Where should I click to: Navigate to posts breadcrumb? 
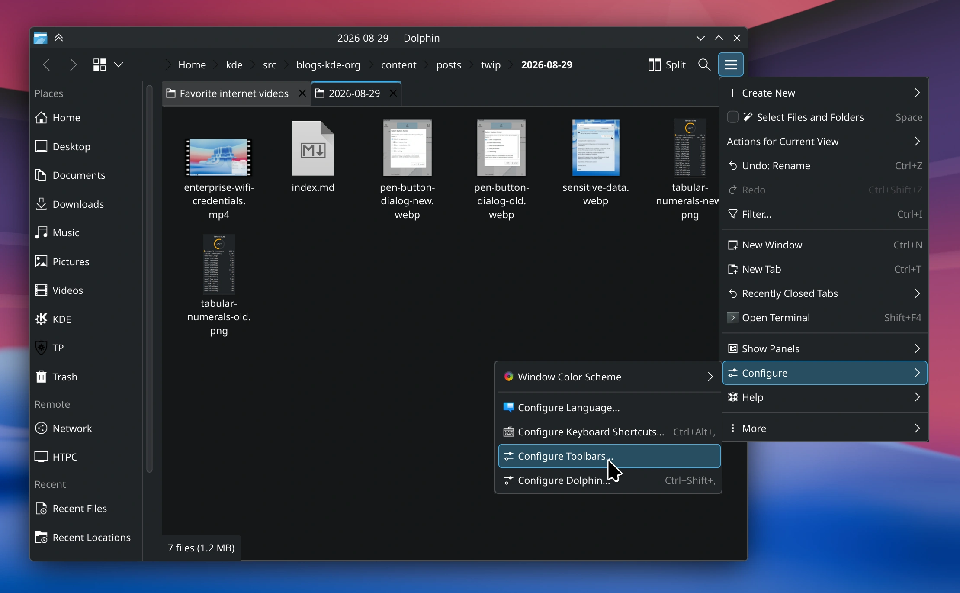tap(449, 65)
